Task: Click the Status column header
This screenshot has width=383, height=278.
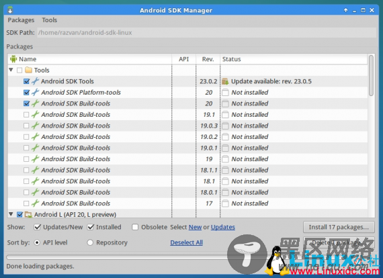Action: pos(294,59)
